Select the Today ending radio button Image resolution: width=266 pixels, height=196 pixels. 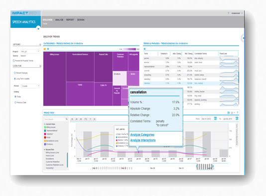[x=15, y=97]
